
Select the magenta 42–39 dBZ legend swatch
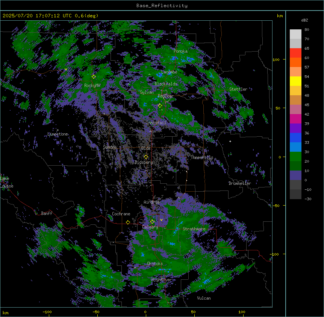coord(295,119)
